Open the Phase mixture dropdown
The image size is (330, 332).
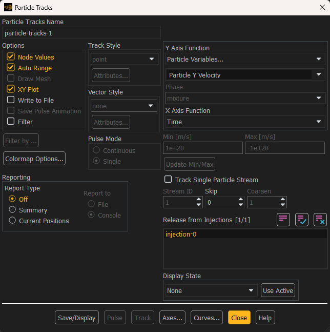(x=245, y=98)
